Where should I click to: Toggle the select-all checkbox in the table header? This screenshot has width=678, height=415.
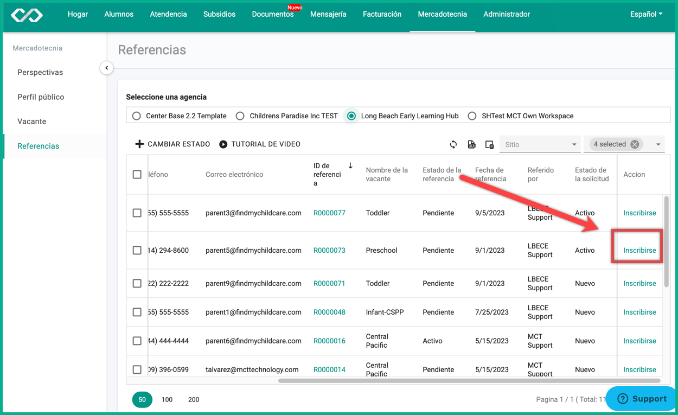(137, 175)
